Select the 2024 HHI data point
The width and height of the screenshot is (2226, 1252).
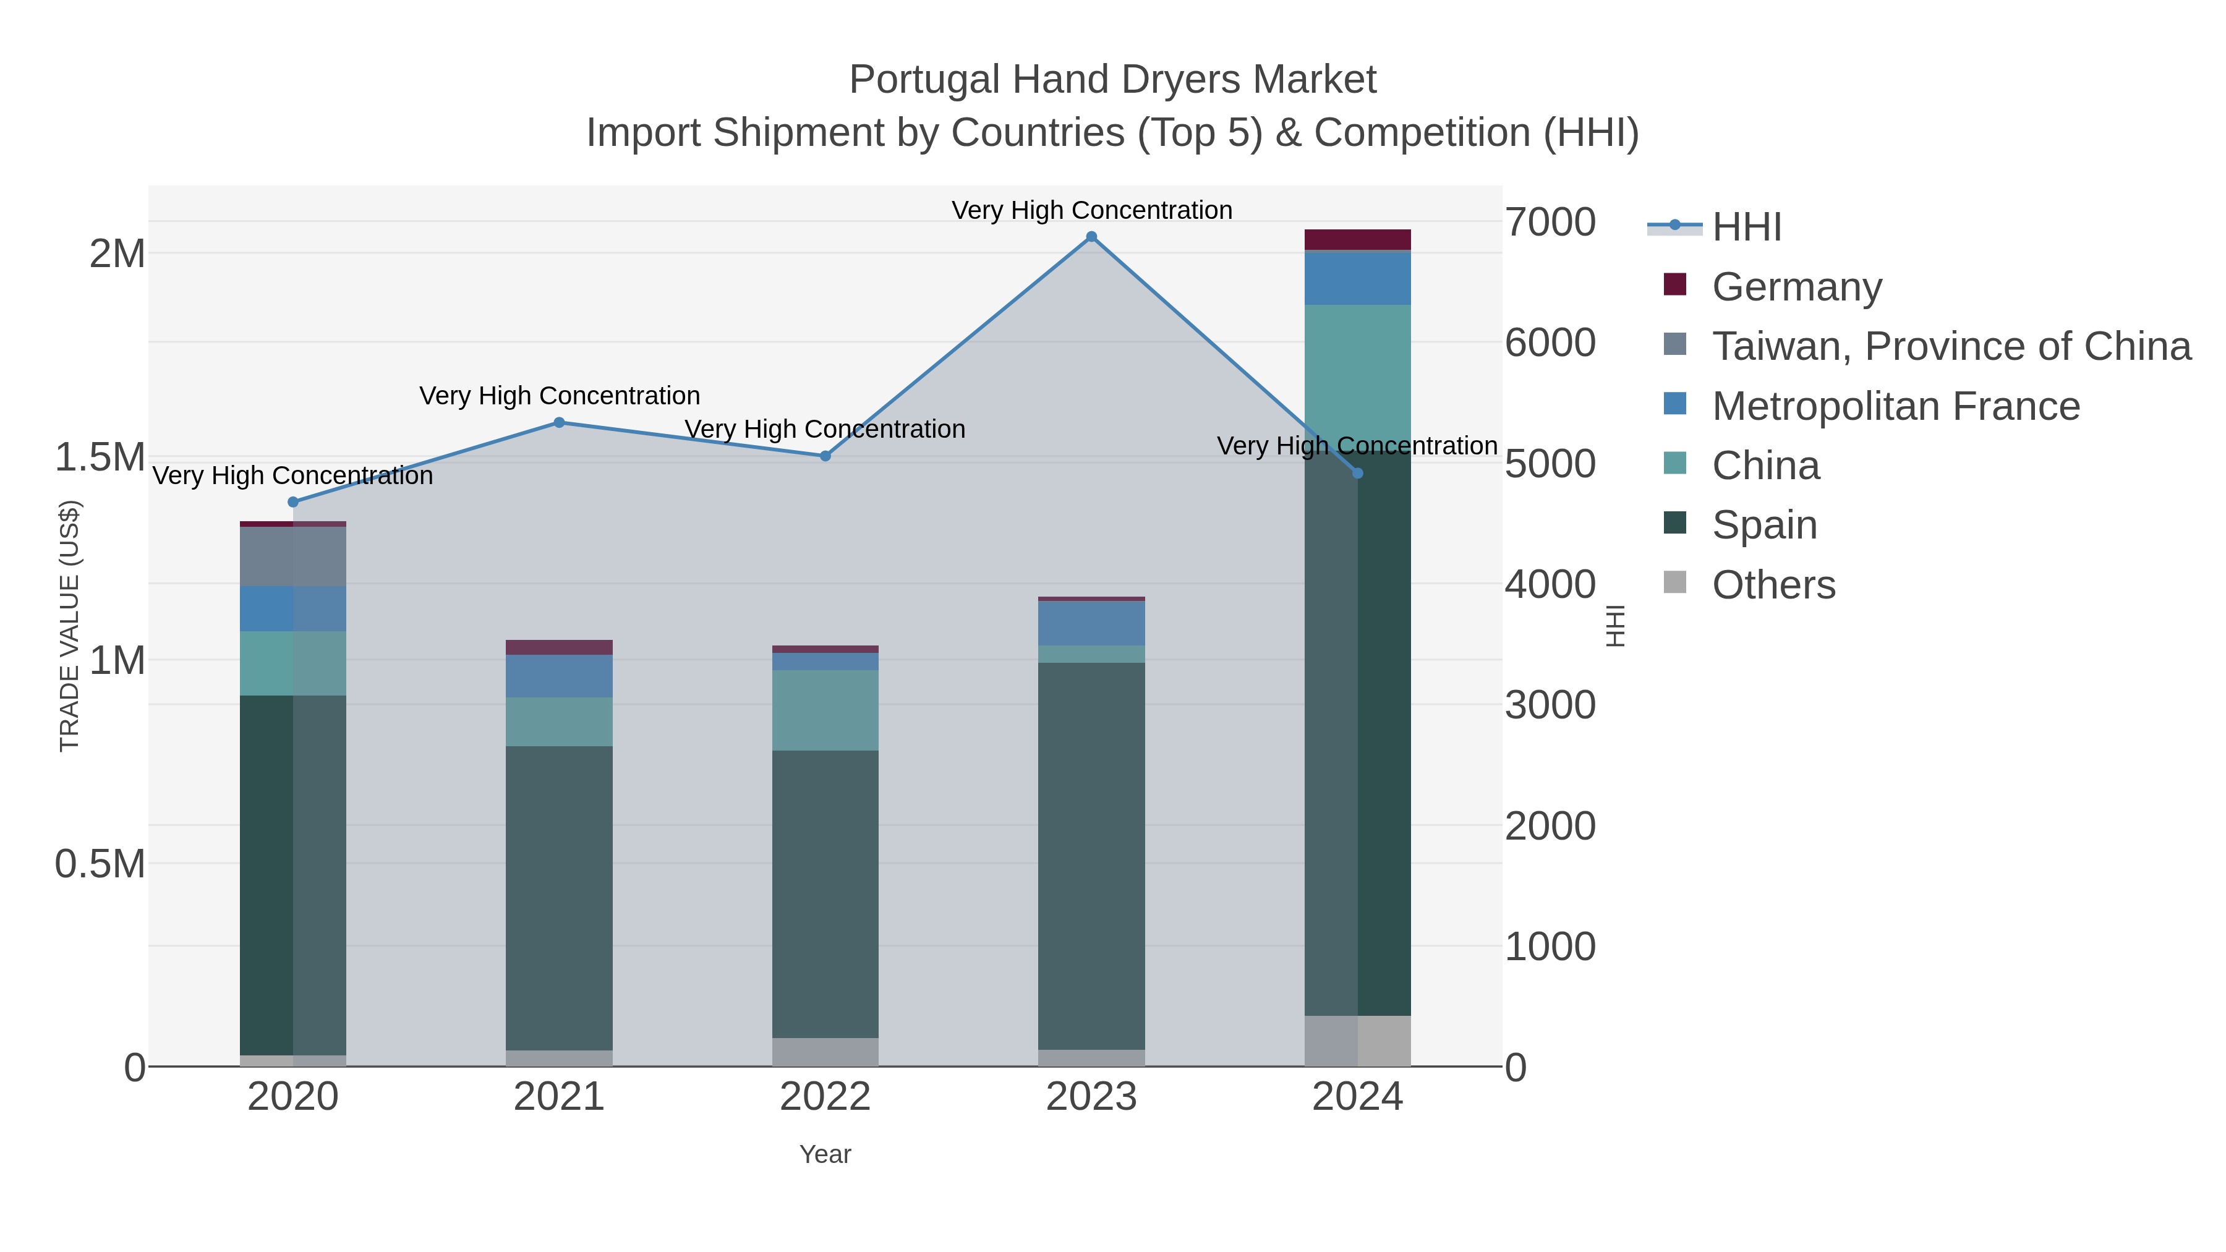pos(1357,474)
